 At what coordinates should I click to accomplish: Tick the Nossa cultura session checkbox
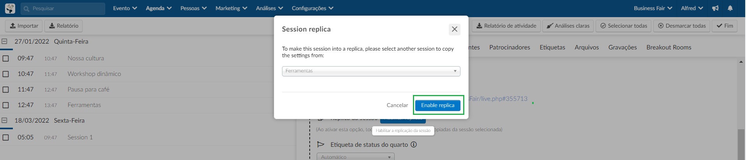click(6, 58)
